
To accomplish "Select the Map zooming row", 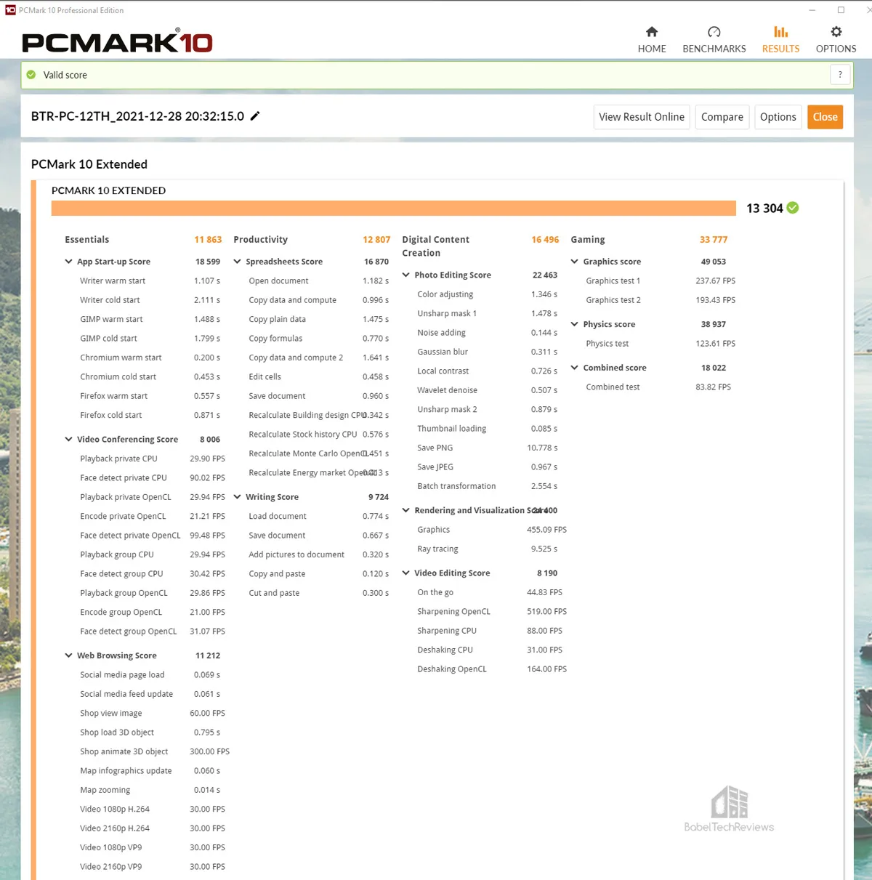I will [x=149, y=790].
